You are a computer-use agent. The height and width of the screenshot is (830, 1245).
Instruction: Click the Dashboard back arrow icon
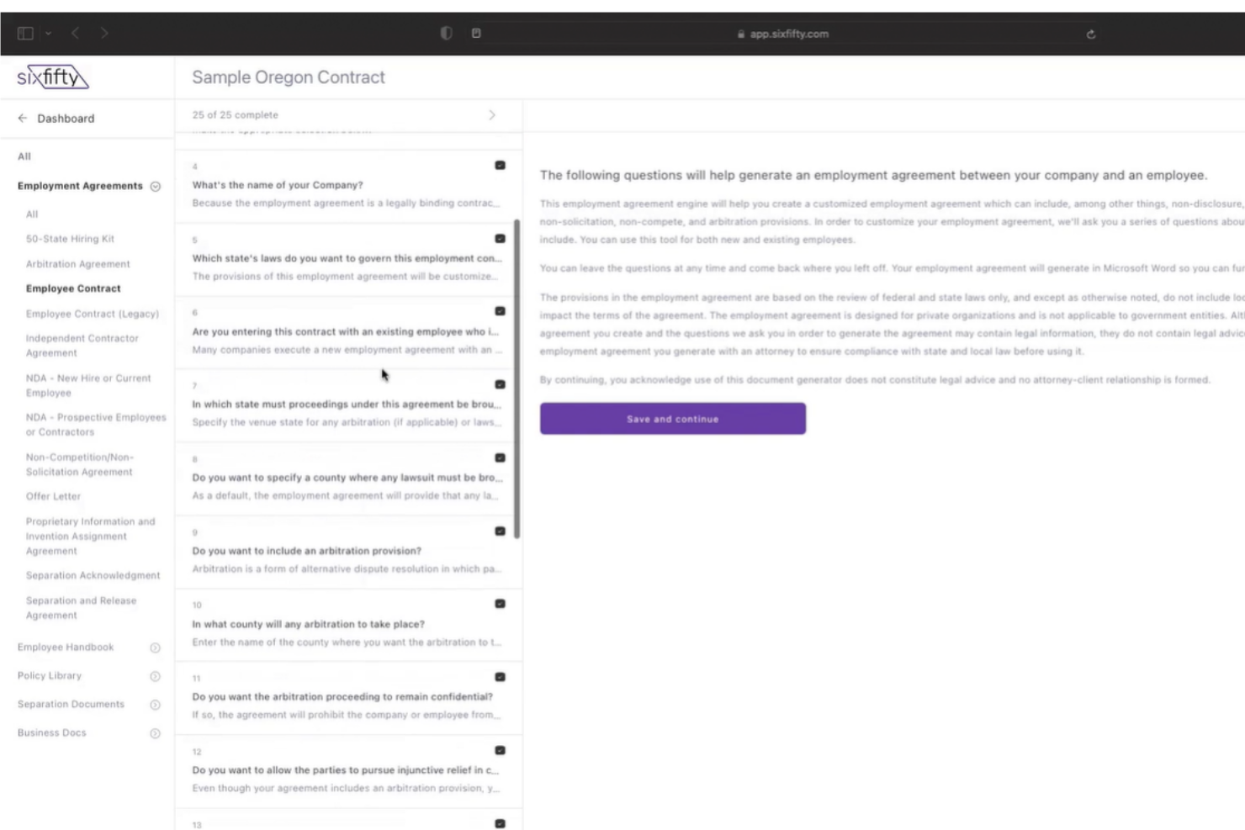[x=23, y=119]
